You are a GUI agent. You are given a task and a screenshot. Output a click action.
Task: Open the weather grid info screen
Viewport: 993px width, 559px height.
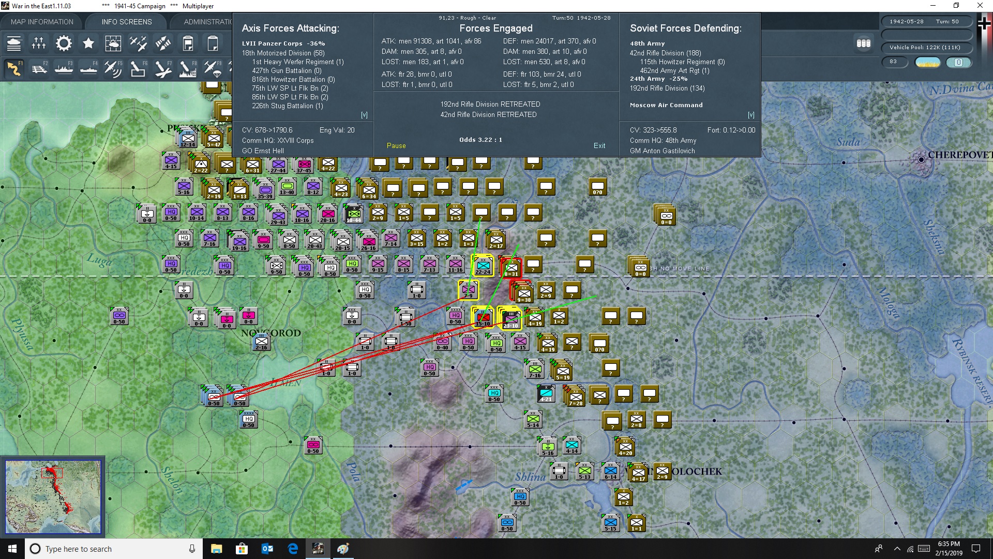click(113, 43)
